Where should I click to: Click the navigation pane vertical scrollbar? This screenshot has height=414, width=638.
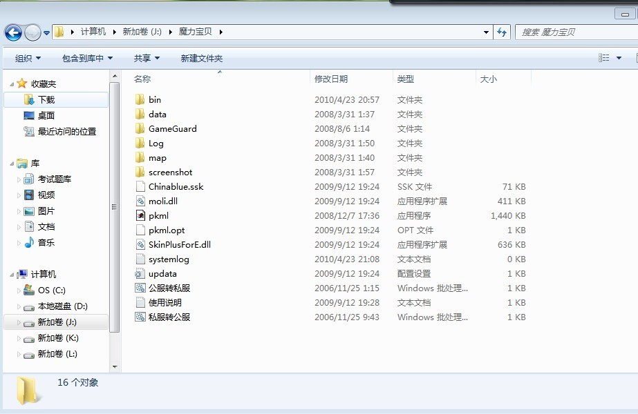point(115,207)
